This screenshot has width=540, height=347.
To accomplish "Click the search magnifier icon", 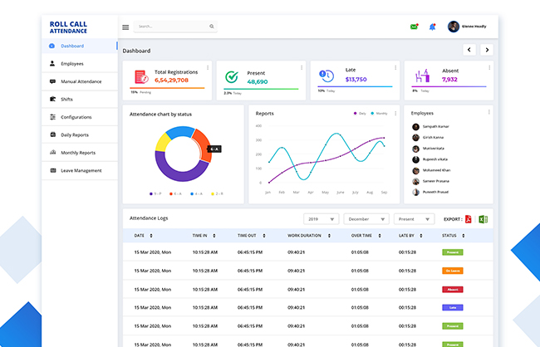I will tap(212, 27).
